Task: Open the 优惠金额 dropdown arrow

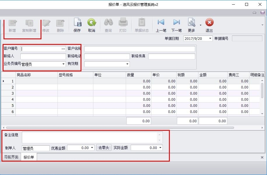Action: pyautogui.click(x=92, y=148)
